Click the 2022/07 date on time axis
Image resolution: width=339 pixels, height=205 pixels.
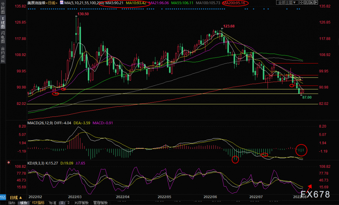pos(256,197)
